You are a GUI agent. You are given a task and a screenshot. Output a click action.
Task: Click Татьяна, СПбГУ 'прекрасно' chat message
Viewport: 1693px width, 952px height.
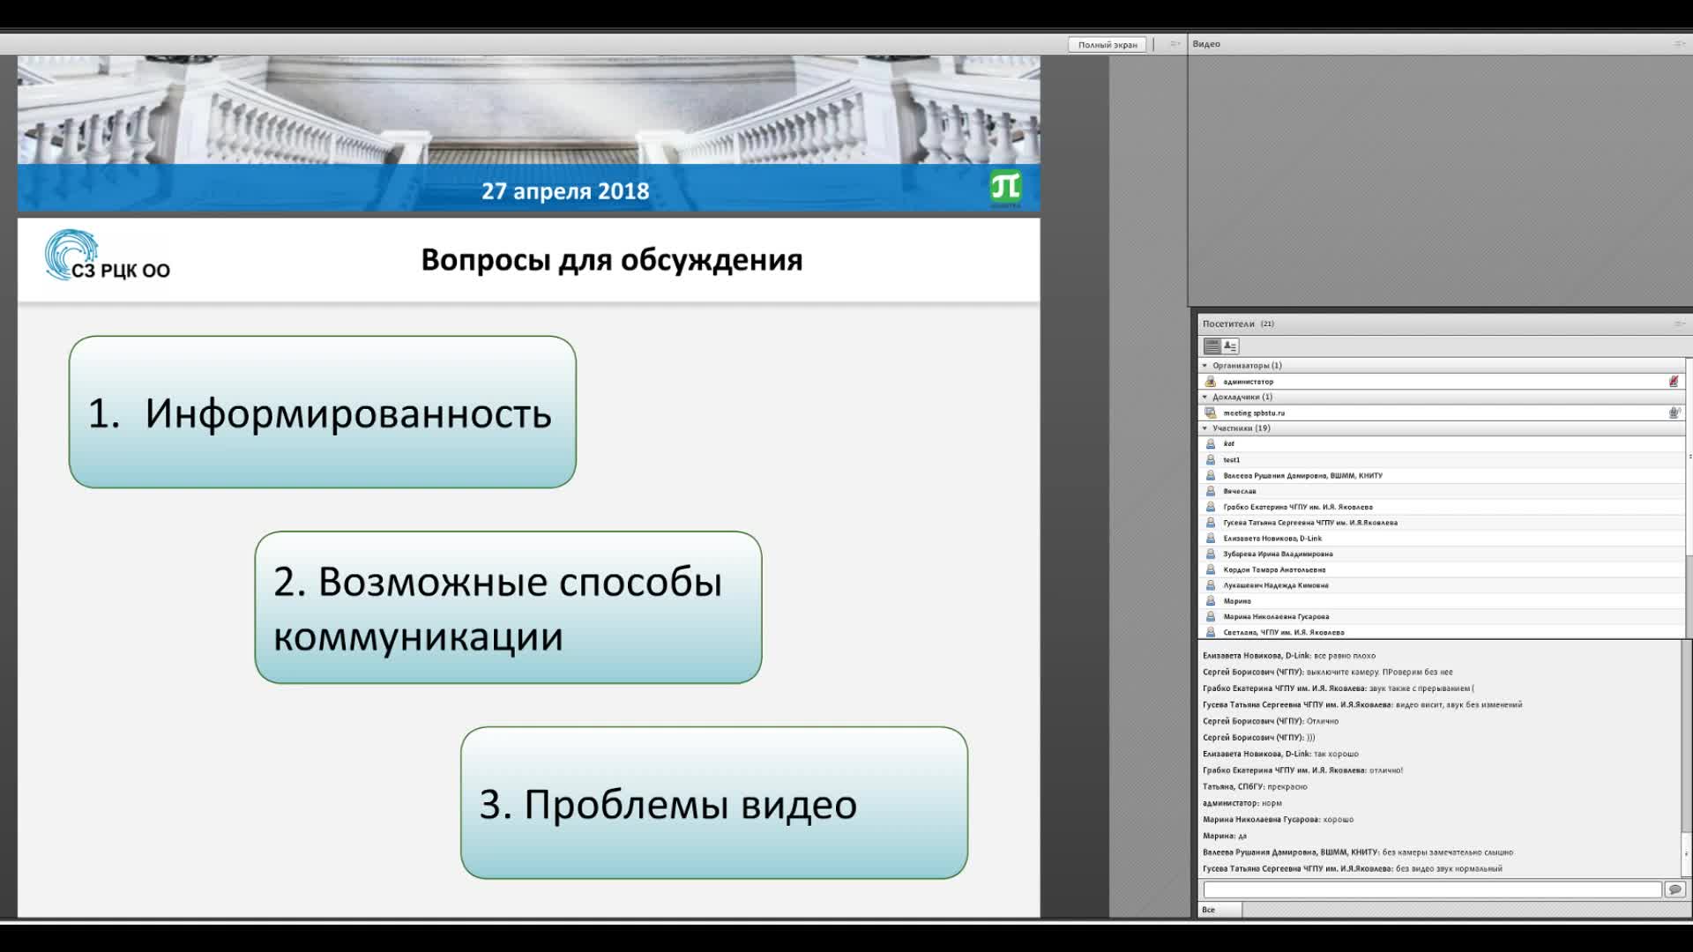pyautogui.click(x=1287, y=787)
